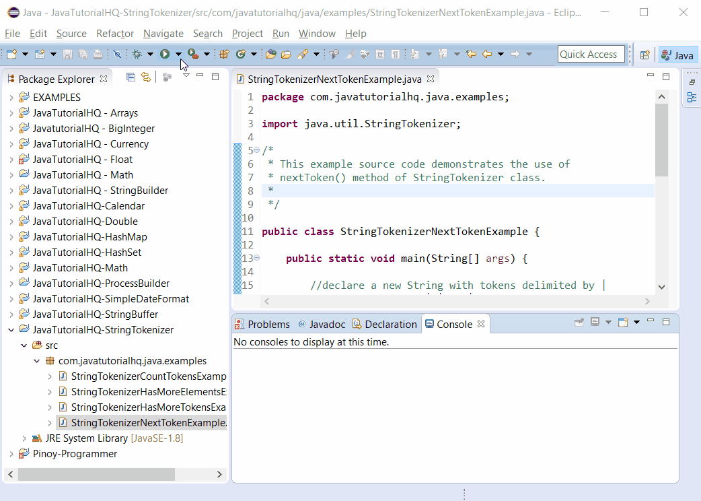This screenshot has width=701, height=501.
Task: Collapse the JavaTutorialHQ-StringTokenizer project node
Action: click(x=12, y=329)
